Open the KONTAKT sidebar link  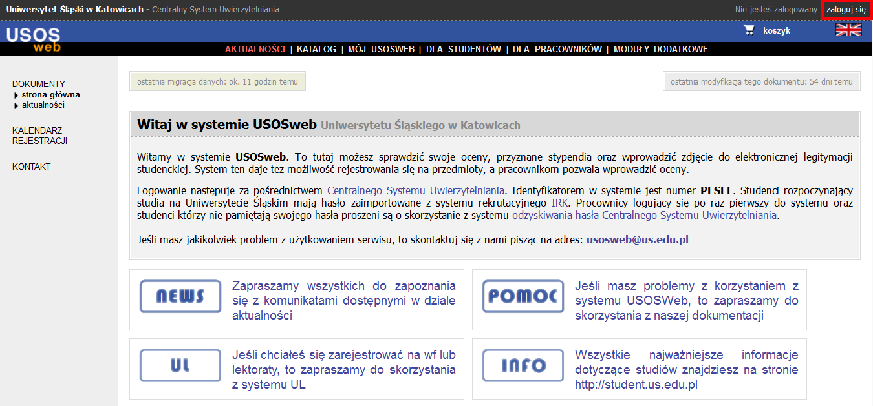click(x=31, y=167)
